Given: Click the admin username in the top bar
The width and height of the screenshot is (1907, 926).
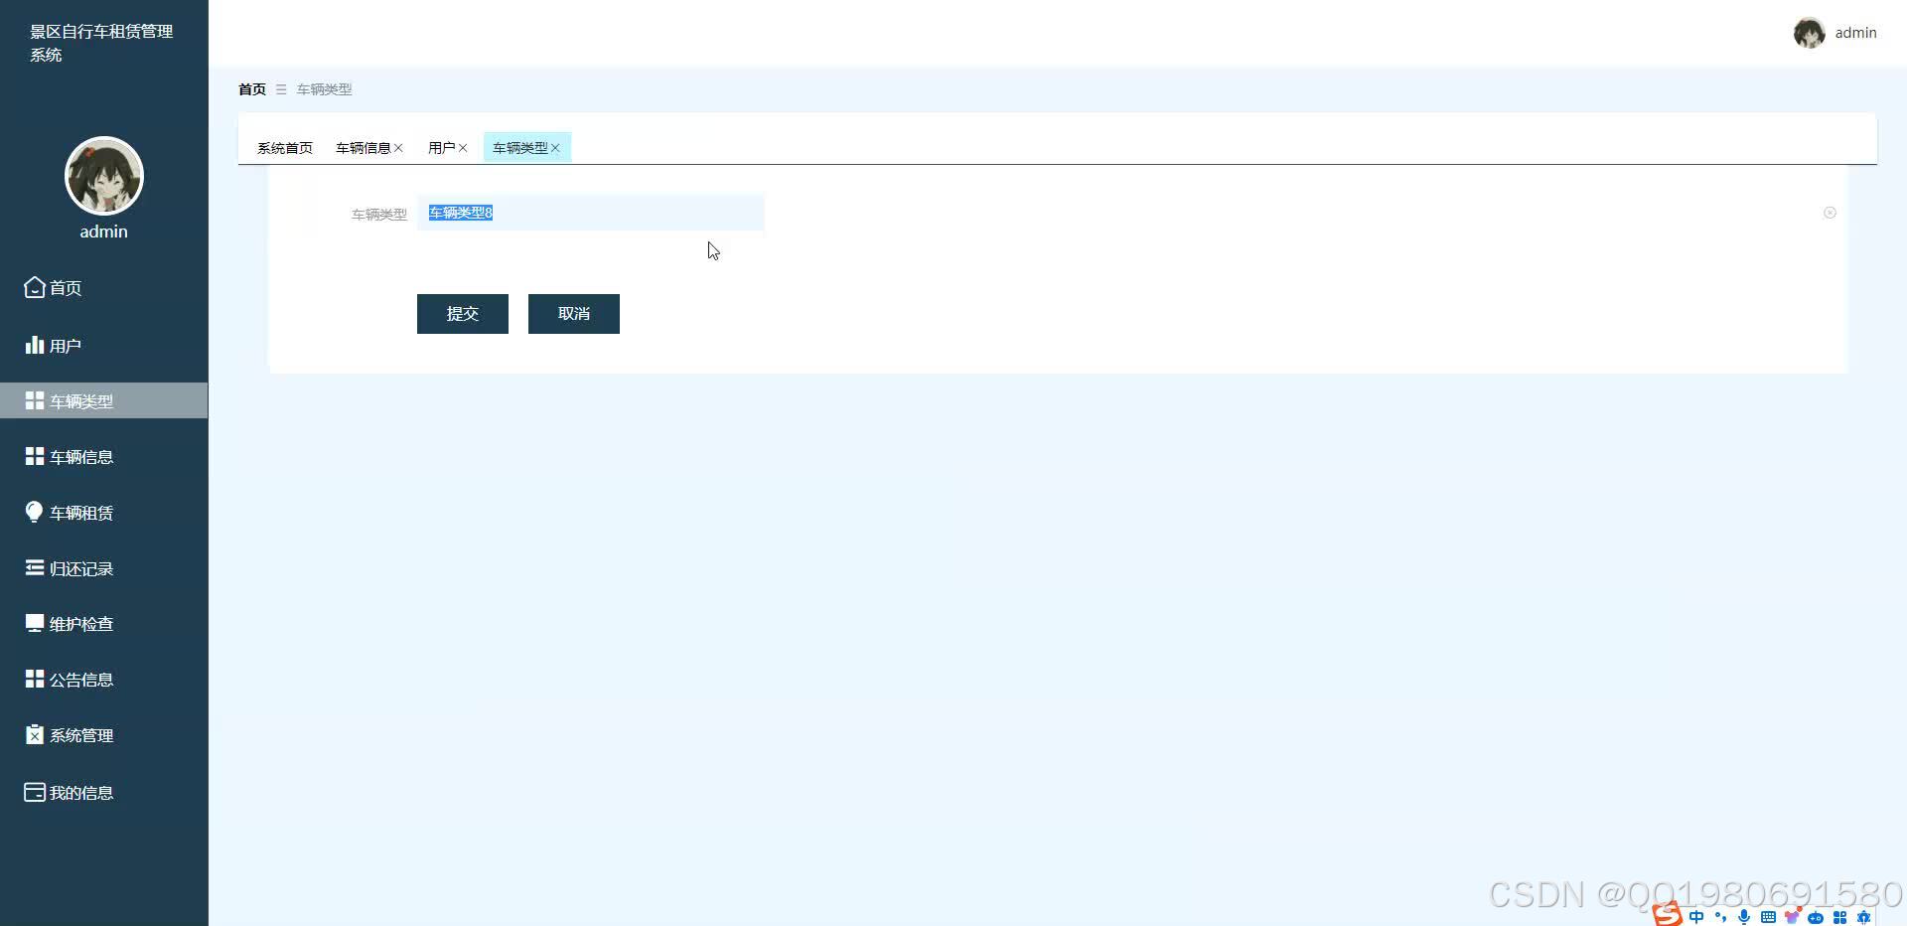Looking at the screenshot, I should (x=1855, y=33).
